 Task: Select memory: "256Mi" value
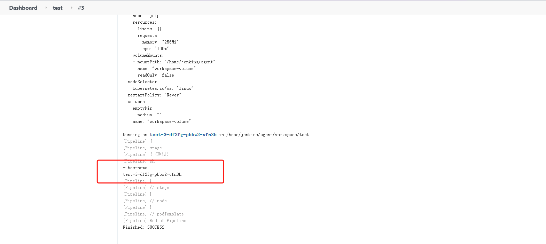coord(160,42)
